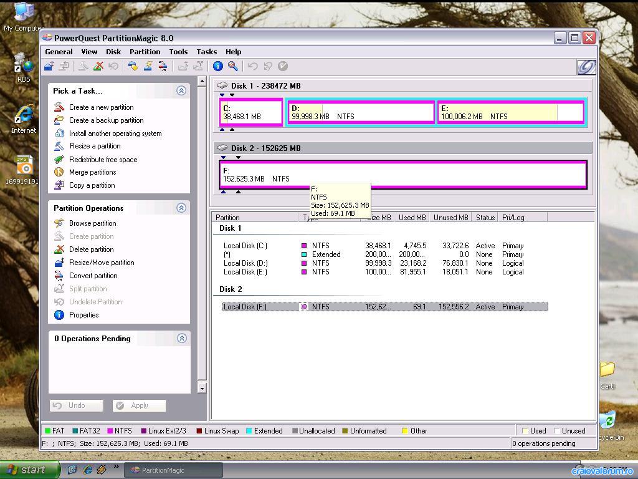This screenshot has height=479, width=638.
Task: Select the F: partition block in Disk 2 map
Action: coord(403,175)
